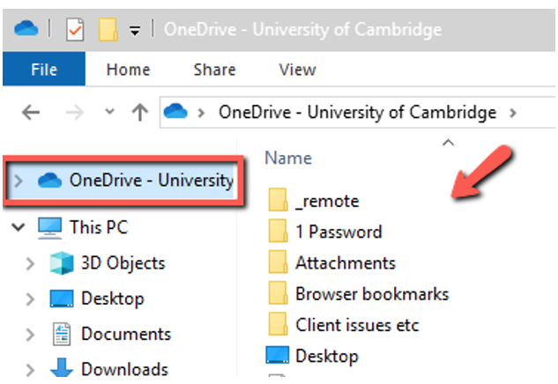Expand the 3D Objects tree node
This screenshot has height=384, width=558.
pos(30,264)
